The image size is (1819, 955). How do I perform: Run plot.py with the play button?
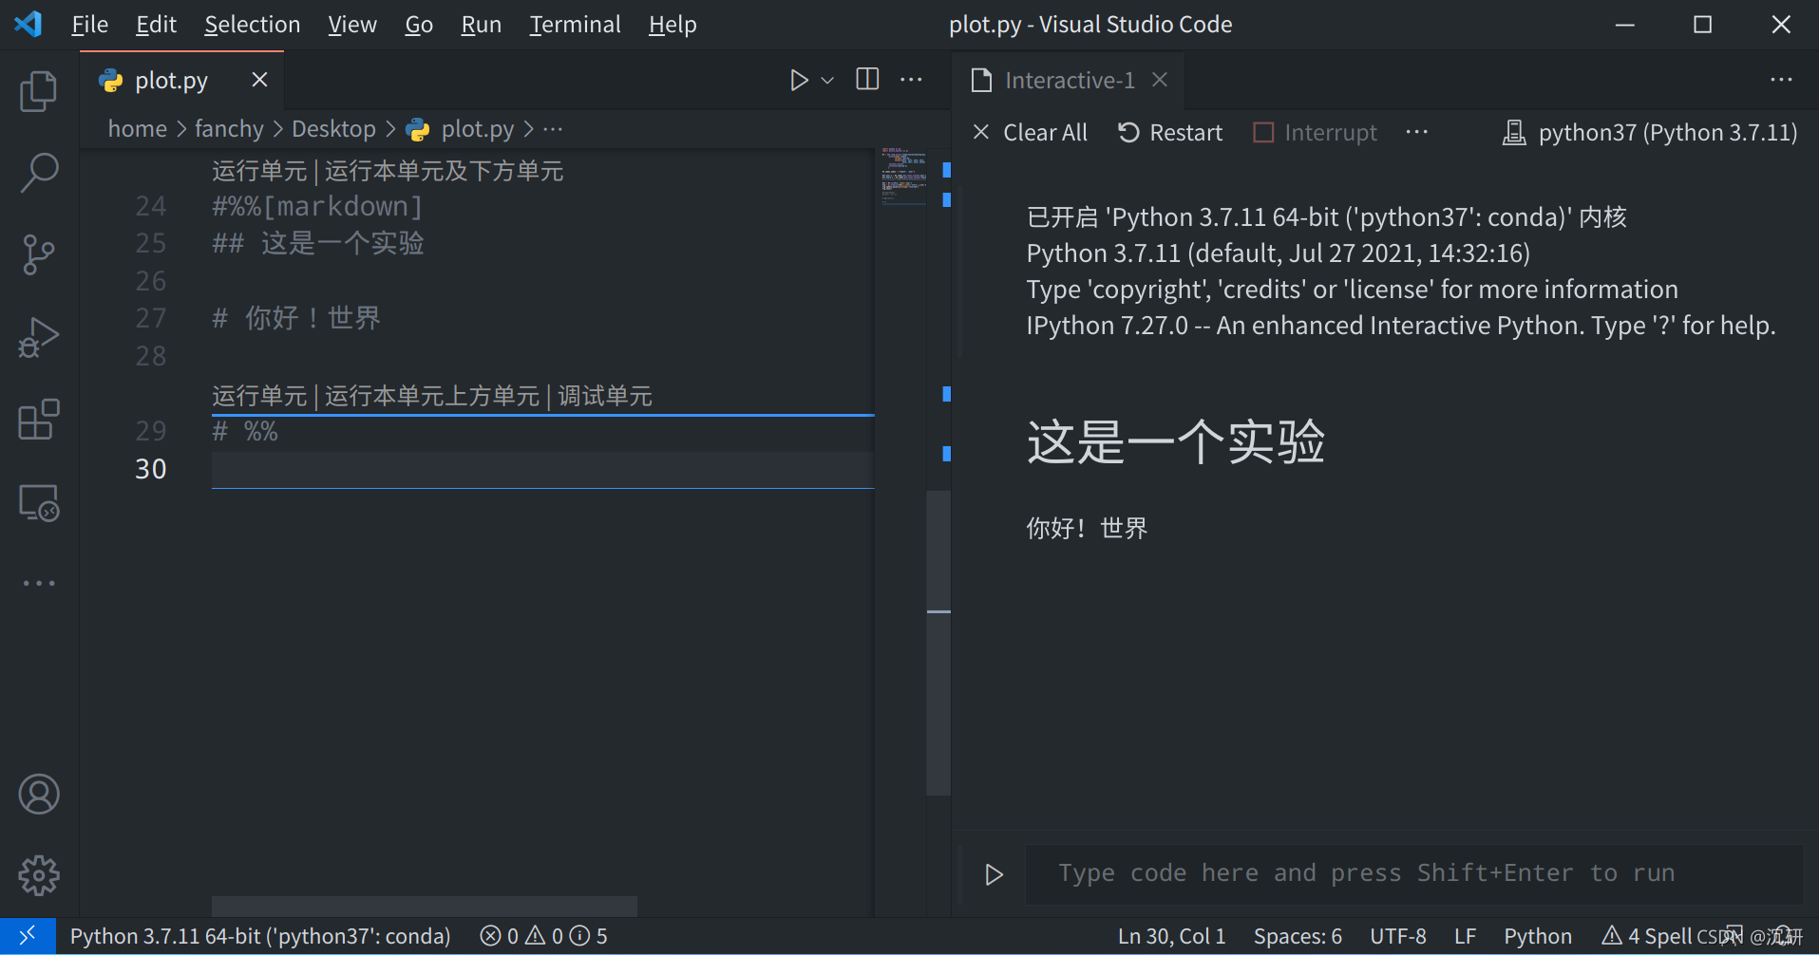point(798,80)
